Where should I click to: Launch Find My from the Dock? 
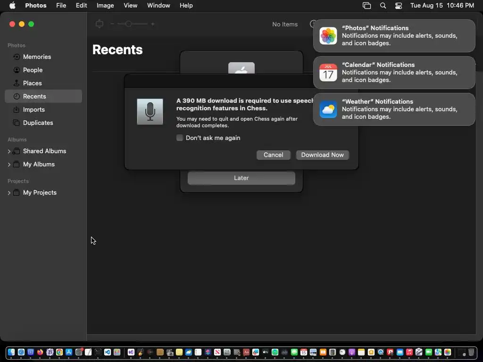point(275,352)
